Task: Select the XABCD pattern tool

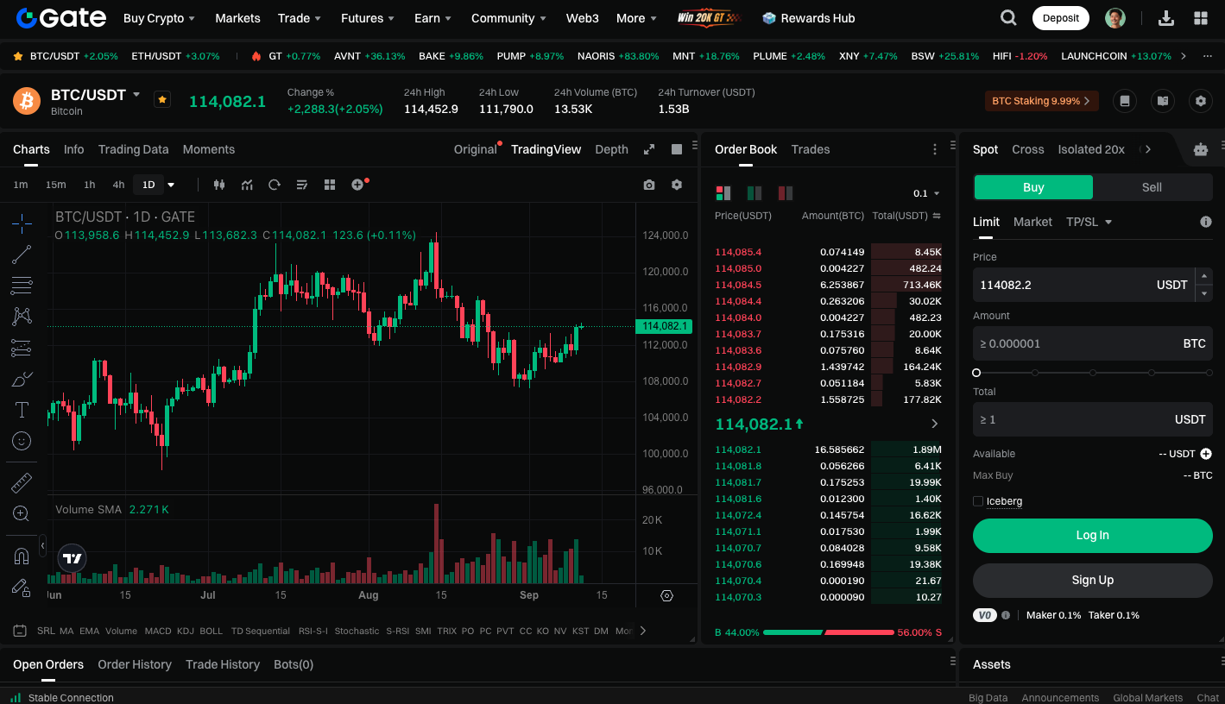Action: [x=22, y=317]
